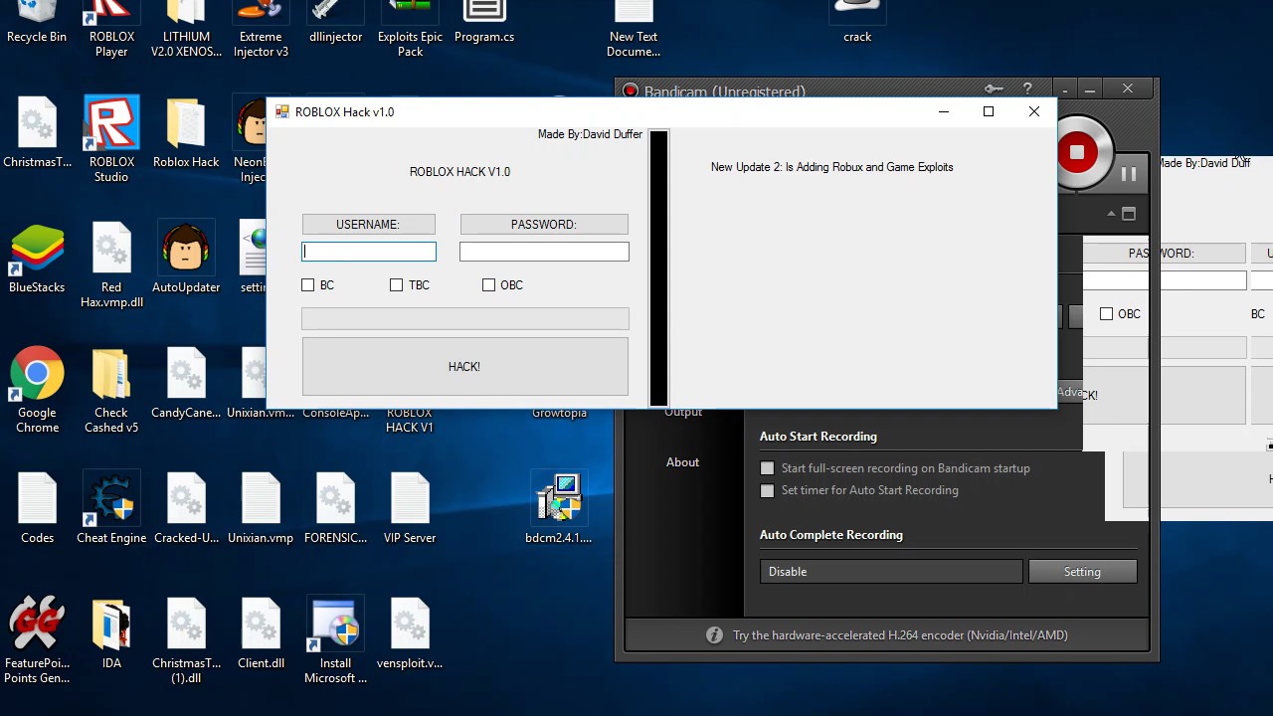Click the PASSWORD input field
This screenshot has height=716, width=1273.
coord(544,253)
